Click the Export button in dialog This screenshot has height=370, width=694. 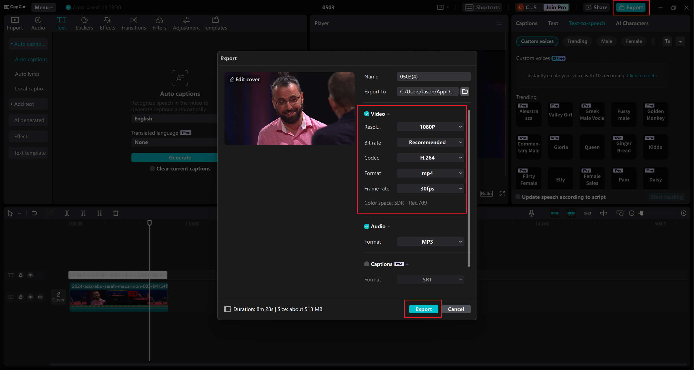pos(423,309)
